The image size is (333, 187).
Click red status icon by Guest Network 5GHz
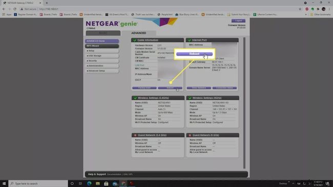[x=190, y=135]
